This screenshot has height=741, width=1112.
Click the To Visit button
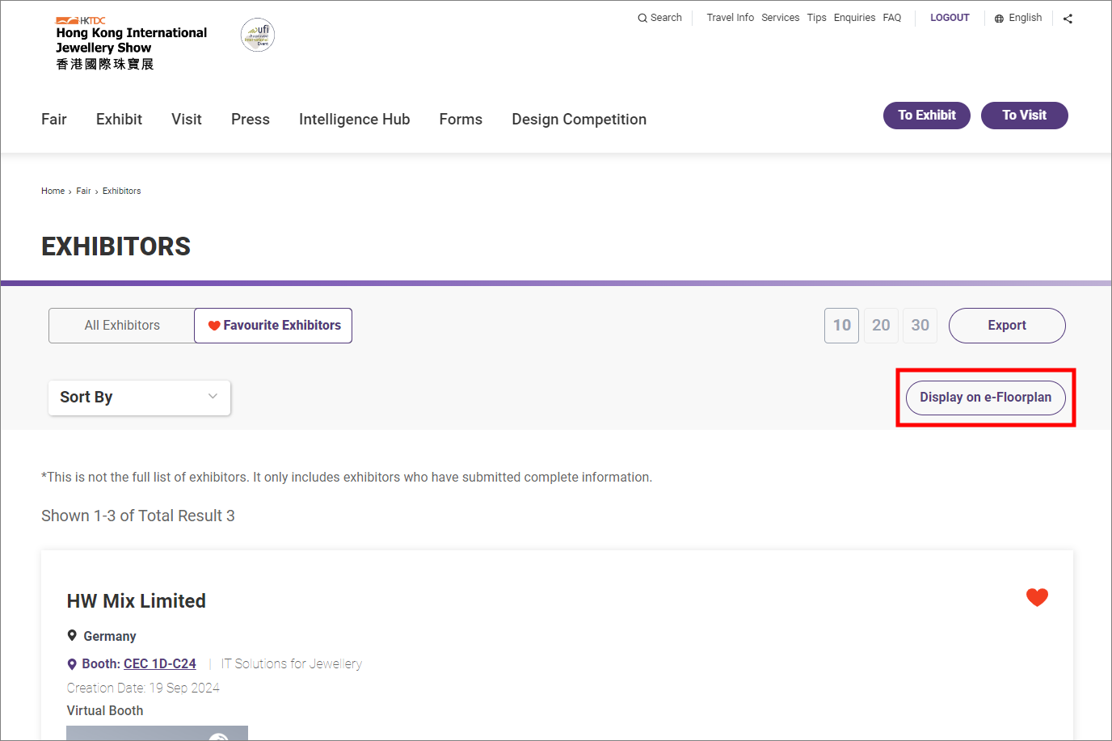click(1025, 116)
